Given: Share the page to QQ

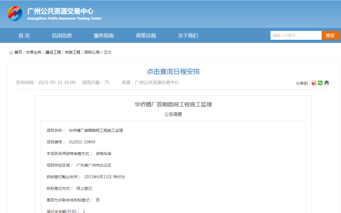Looking at the screenshot, I should (326, 83).
